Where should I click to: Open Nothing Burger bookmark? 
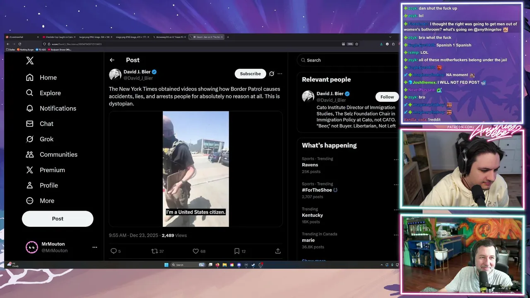click(26, 50)
